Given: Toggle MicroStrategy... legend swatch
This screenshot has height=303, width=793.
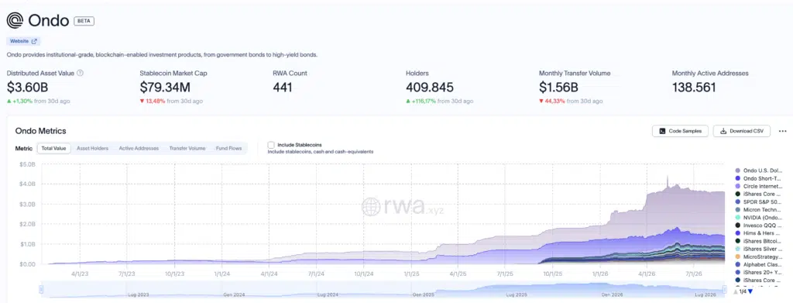Looking at the screenshot, I should tap(738, 257).
